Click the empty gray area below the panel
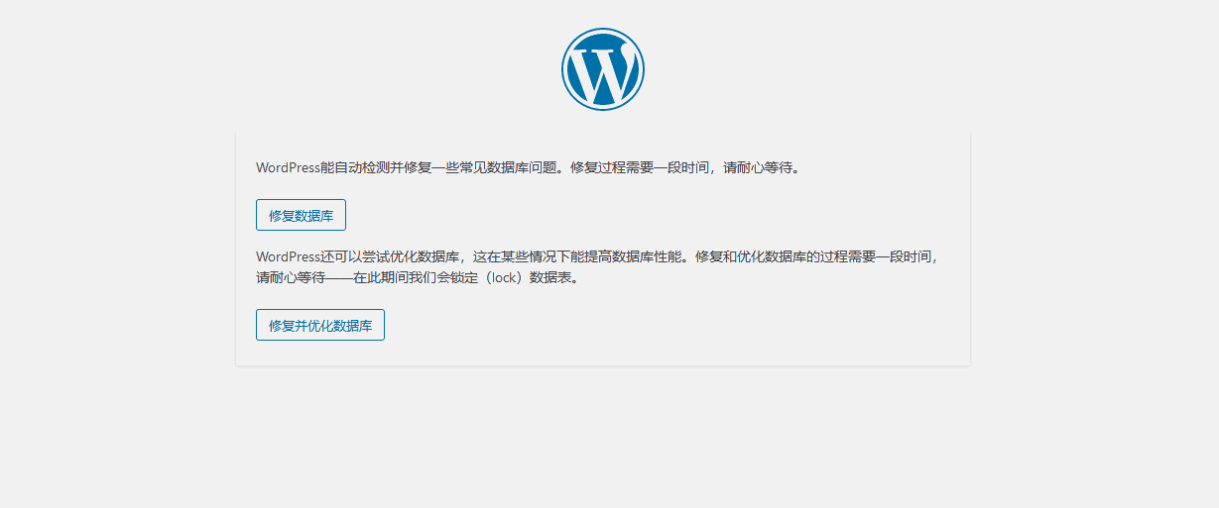Screen dimensions: 1219x508 click(602, 436)
